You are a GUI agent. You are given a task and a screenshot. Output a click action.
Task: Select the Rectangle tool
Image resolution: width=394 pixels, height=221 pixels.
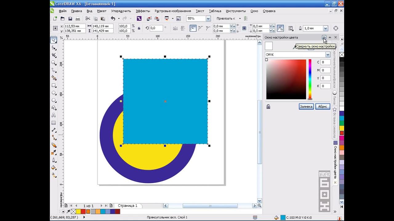click(54, 85)
